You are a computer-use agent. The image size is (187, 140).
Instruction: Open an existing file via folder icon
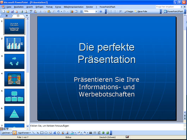click(x=8, y=12)
